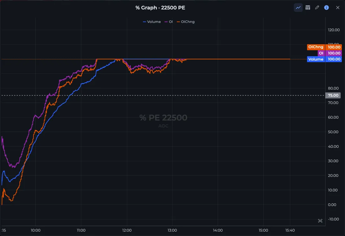Click the pencil edit icon

click(317, 8)
